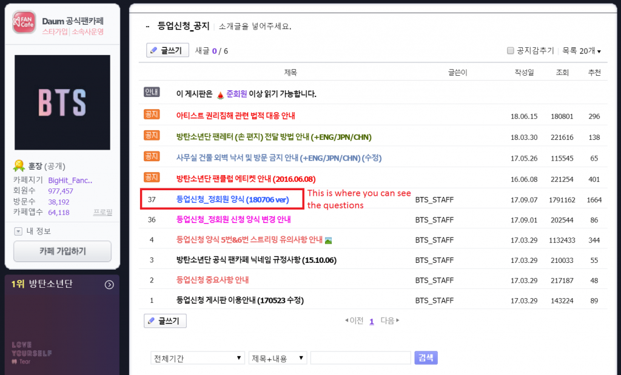Click the 안내 badge icon
Viewport: 621px width, 375px height.
(152, 93)
